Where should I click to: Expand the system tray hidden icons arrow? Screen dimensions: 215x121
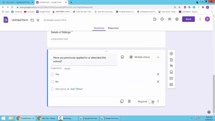click(192, 118)
